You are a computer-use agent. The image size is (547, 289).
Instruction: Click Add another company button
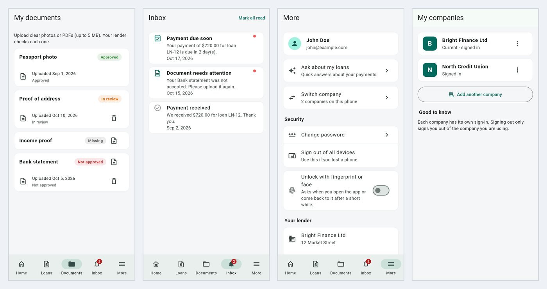click(475, 94)
